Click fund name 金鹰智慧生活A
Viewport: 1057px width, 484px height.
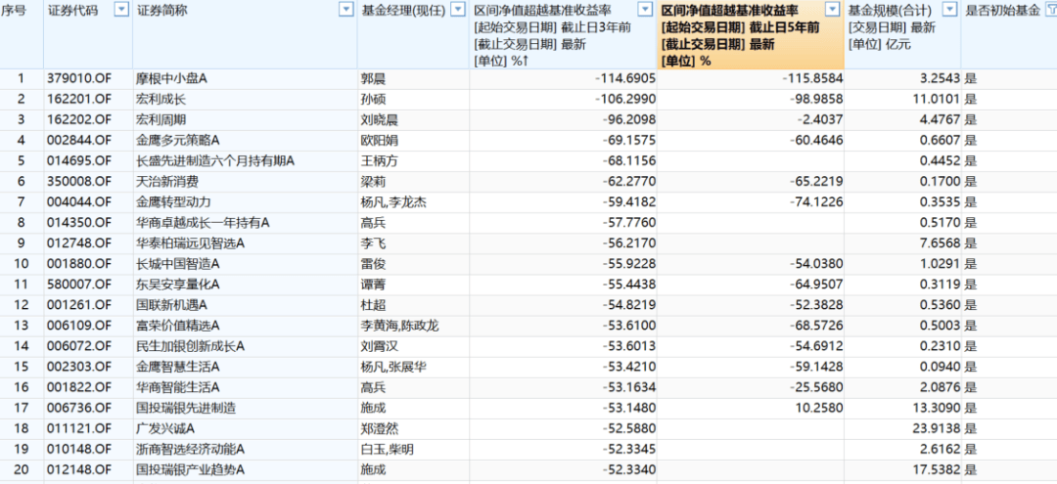pos(178,367)
